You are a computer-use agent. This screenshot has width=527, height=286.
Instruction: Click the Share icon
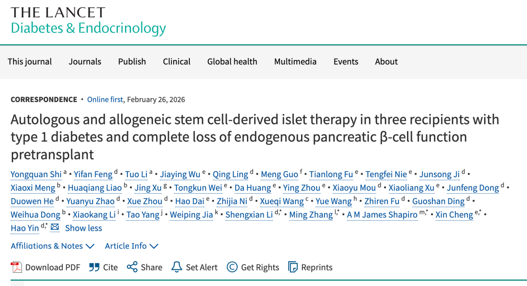[132, 267]
